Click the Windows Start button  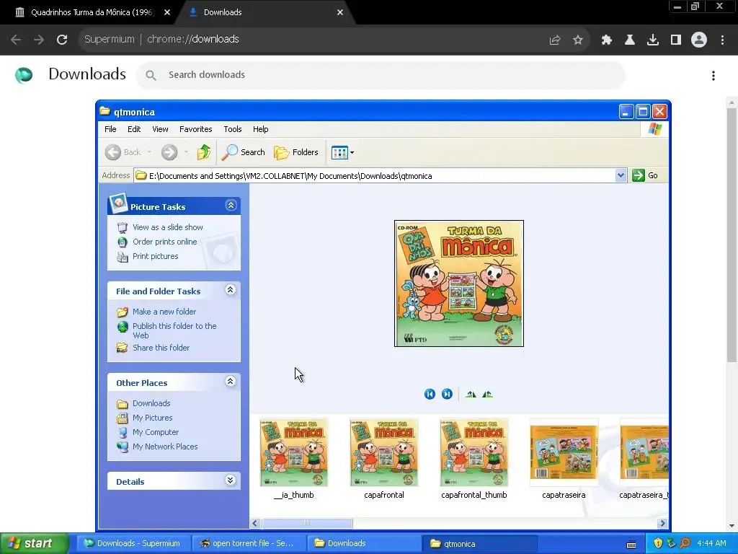click(33, 543)
